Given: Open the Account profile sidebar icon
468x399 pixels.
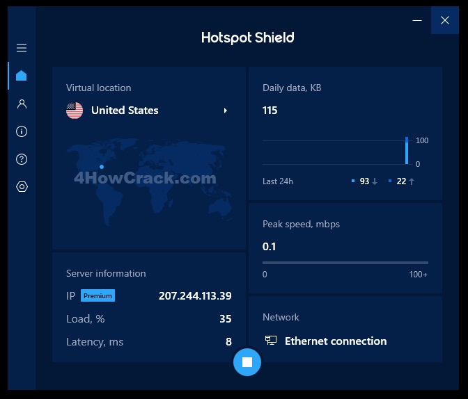Looking at the screenshot, I should tap(22, 104).
